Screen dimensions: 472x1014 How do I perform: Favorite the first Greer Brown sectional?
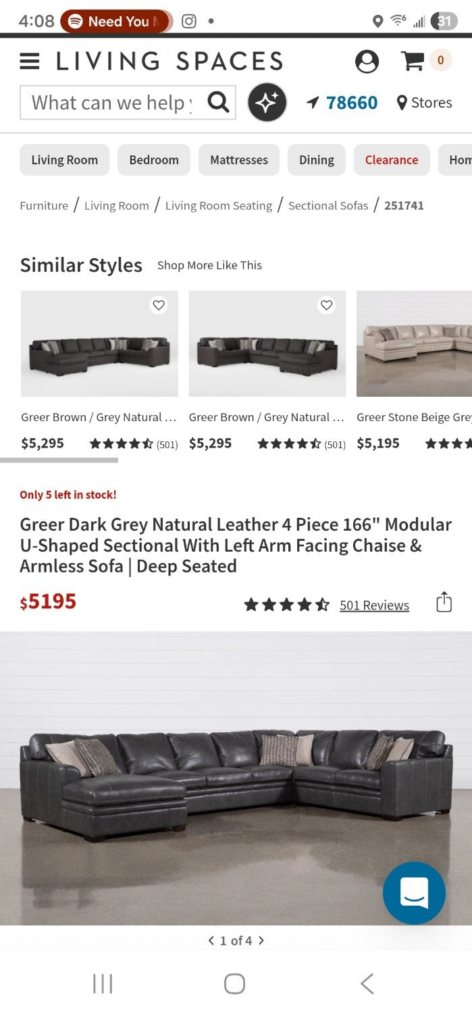click(158, 306)
